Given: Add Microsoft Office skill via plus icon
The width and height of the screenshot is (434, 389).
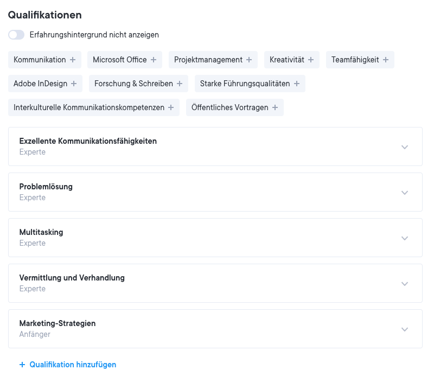Looking at the screenshot, I should tap(154, 60).
